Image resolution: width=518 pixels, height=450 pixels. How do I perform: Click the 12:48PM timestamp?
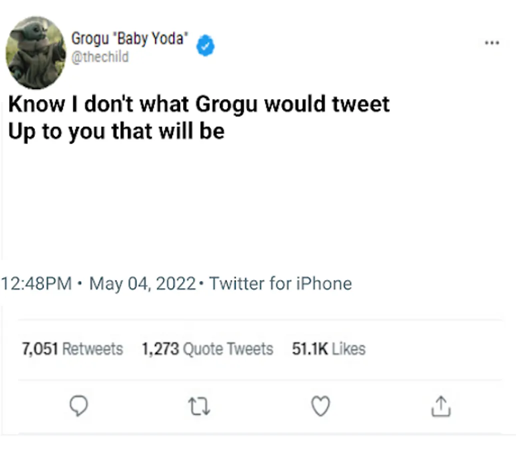tap(36, 284)
